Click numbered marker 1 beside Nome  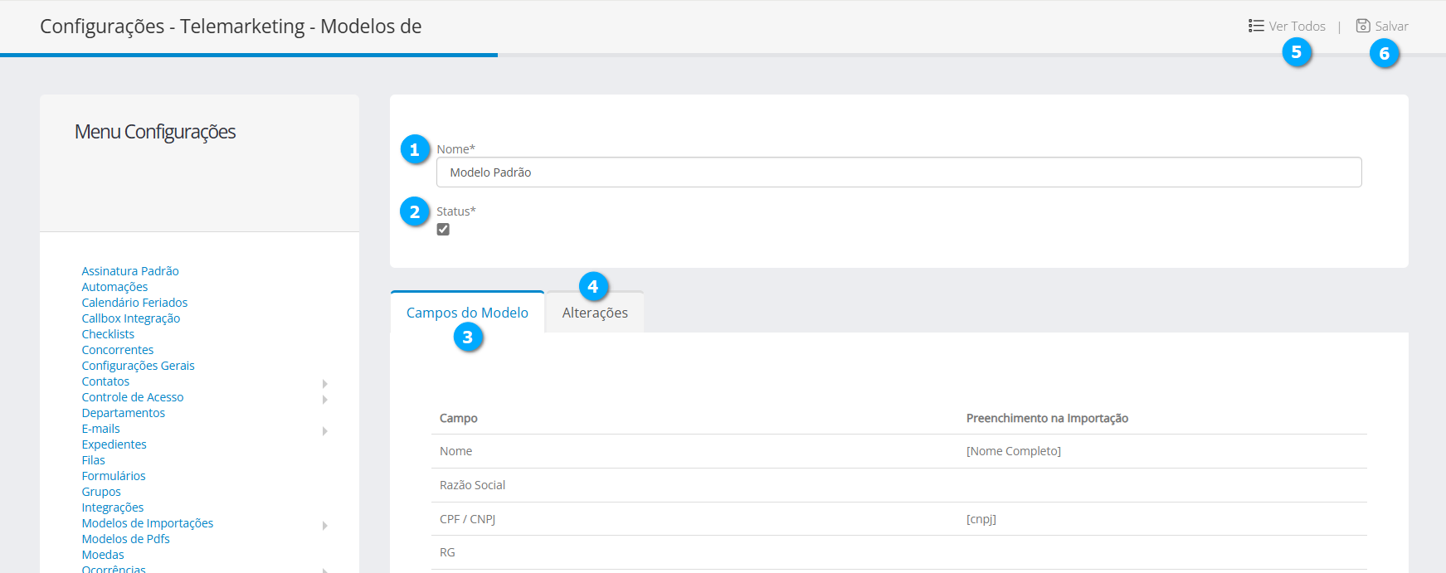pyautogui.click(x=415, y=150)
